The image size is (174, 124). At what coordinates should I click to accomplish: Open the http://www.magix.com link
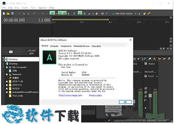tap(70, 95)
